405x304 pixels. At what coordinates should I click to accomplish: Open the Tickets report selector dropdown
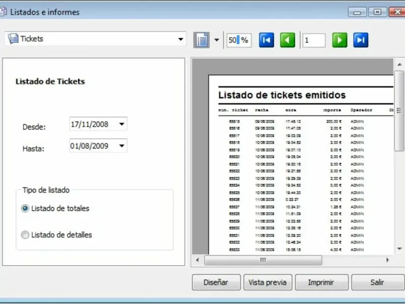[181, 40]
